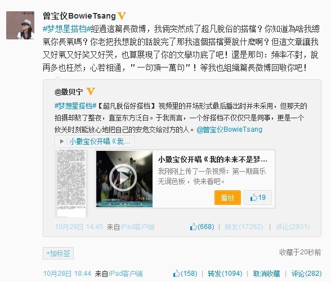This screenshot has width=331, height=282.
Task: Open the #梦想星搭档# hashtag in quoted post
Action: pyautogui.click(x=75, y=106)
